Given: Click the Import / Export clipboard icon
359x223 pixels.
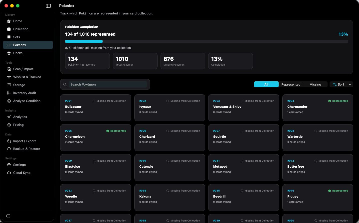Looking at the screenshot, I should [x=9, y=141].
